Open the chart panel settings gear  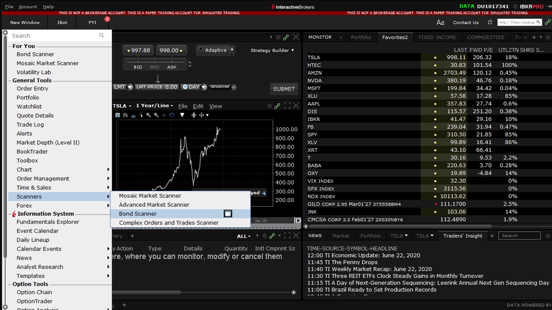click(270, 106)
